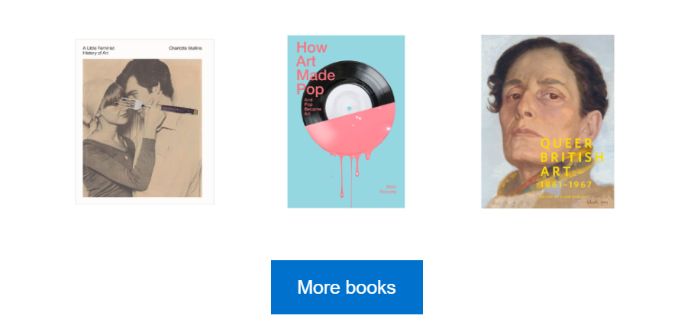Viewport: 681px width, 322px height.
Task: Click the 'How Art Made Pop' book cover
Action: 346,121
